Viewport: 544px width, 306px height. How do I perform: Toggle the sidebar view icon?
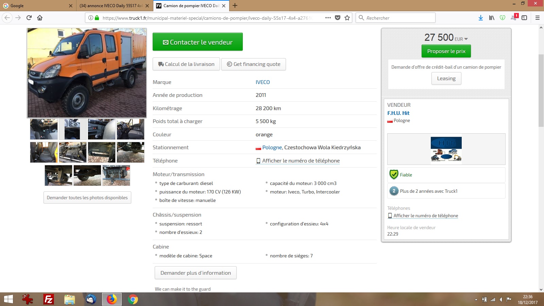524,18
